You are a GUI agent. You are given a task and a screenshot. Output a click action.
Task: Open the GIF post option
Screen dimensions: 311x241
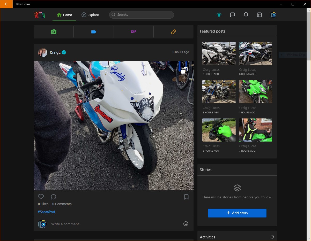(134, 32)
